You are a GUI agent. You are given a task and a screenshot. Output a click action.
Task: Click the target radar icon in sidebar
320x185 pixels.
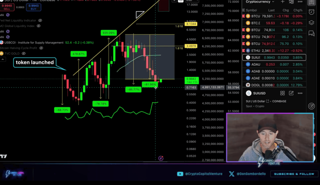312,106
